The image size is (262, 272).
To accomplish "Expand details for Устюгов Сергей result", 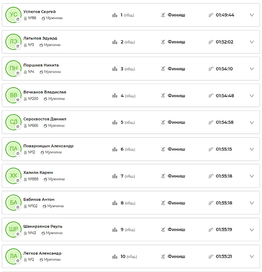I will pos(252,15).
